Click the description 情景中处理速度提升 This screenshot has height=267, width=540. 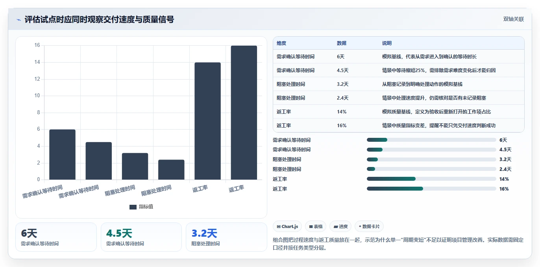click(434, 98)
